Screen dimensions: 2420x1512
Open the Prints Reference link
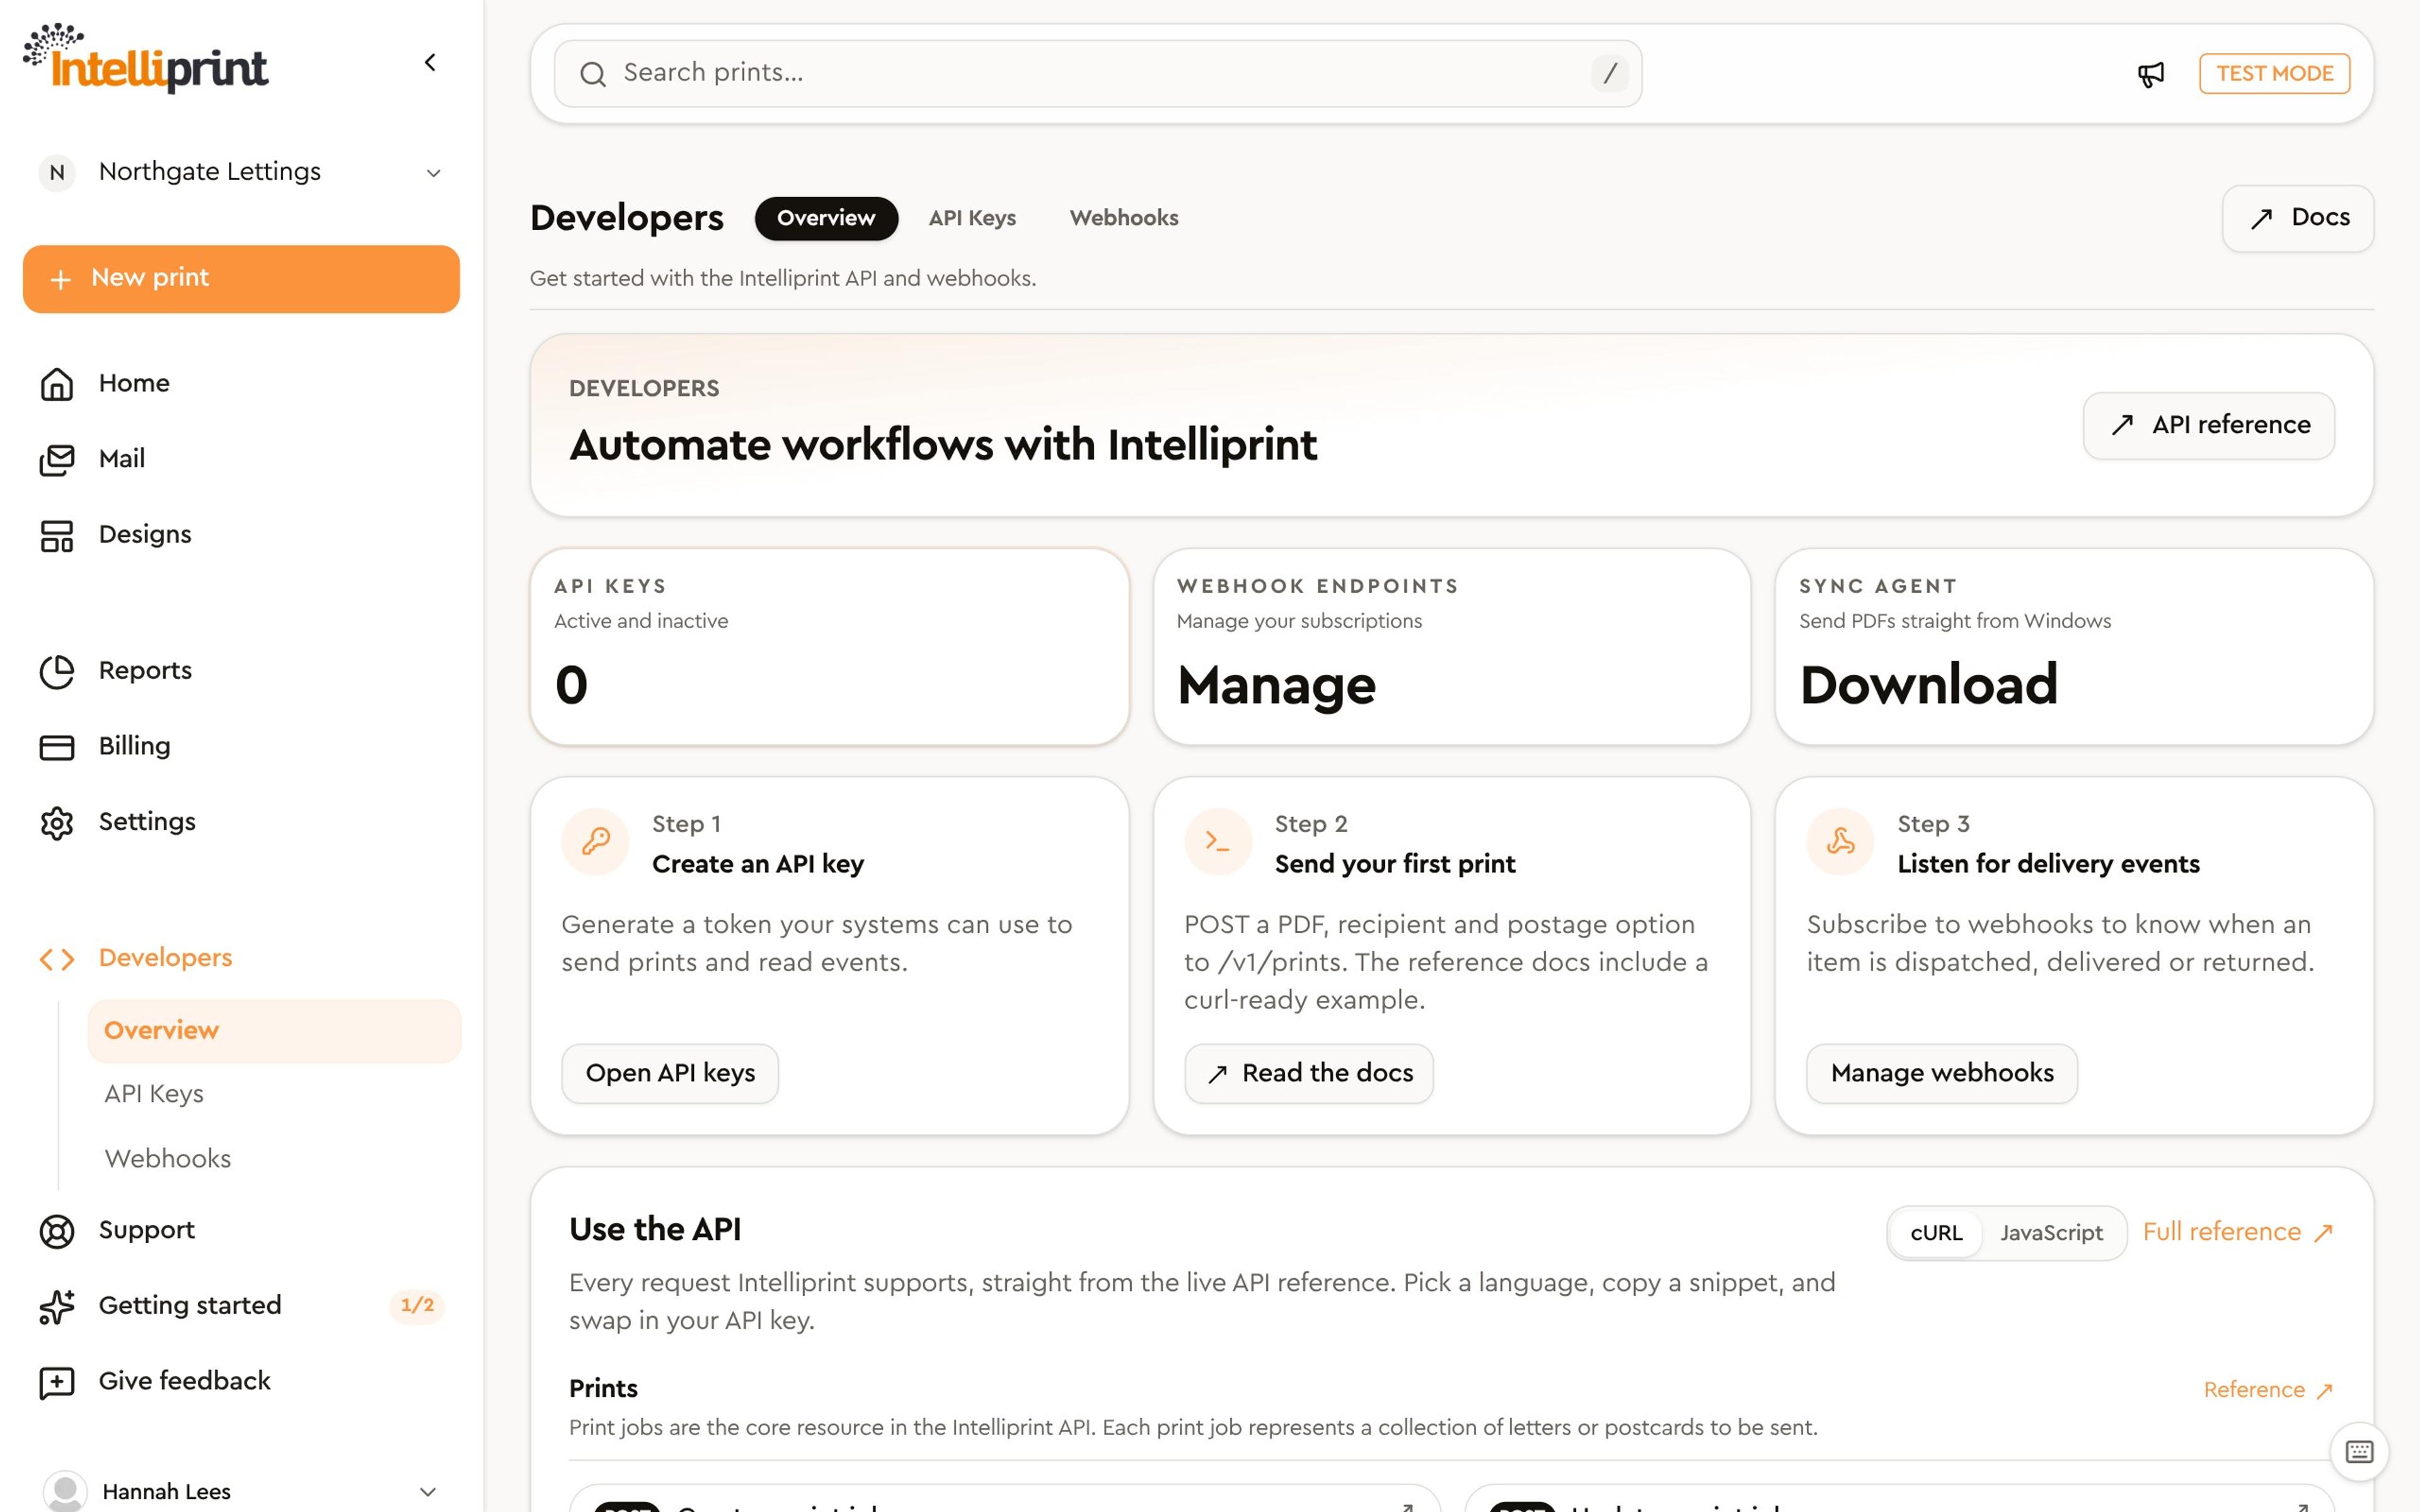coord(2268,1390)
